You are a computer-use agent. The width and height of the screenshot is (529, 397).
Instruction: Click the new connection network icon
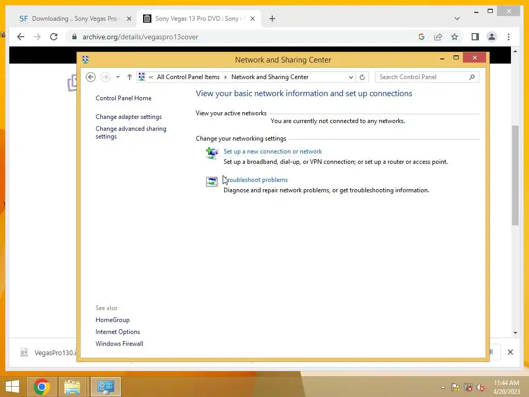pos(212,154)
